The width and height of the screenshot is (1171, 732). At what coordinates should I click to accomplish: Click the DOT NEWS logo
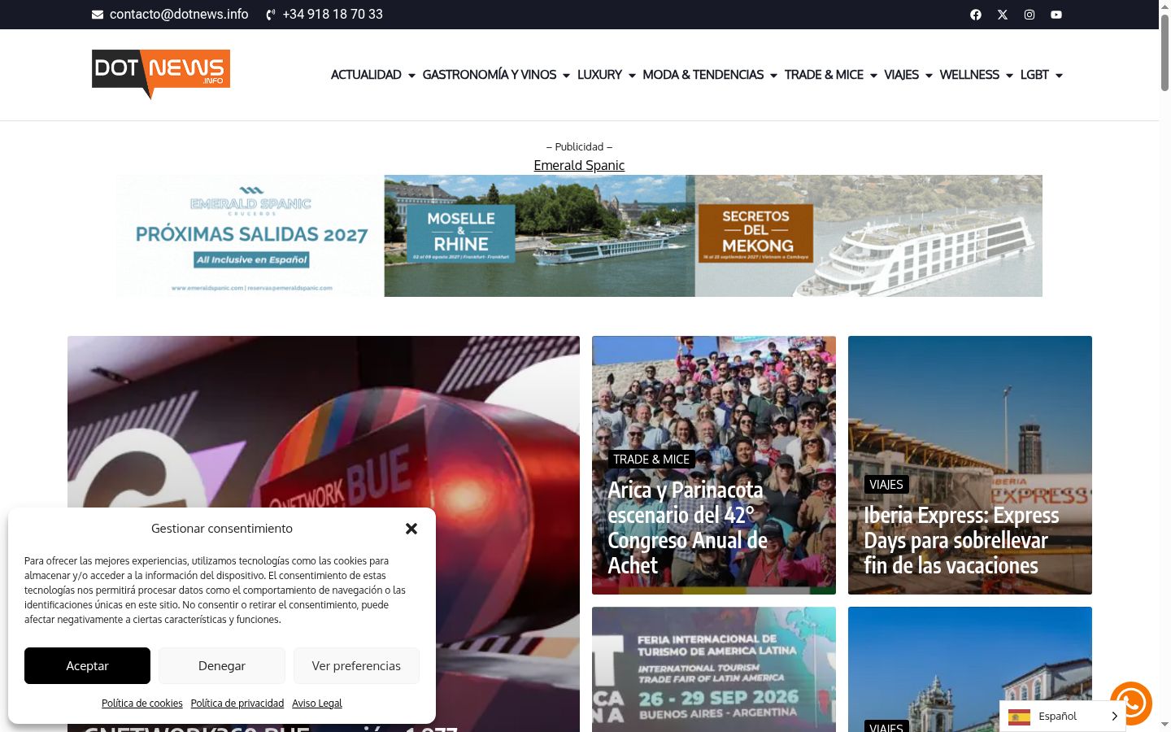pos(161,74)
